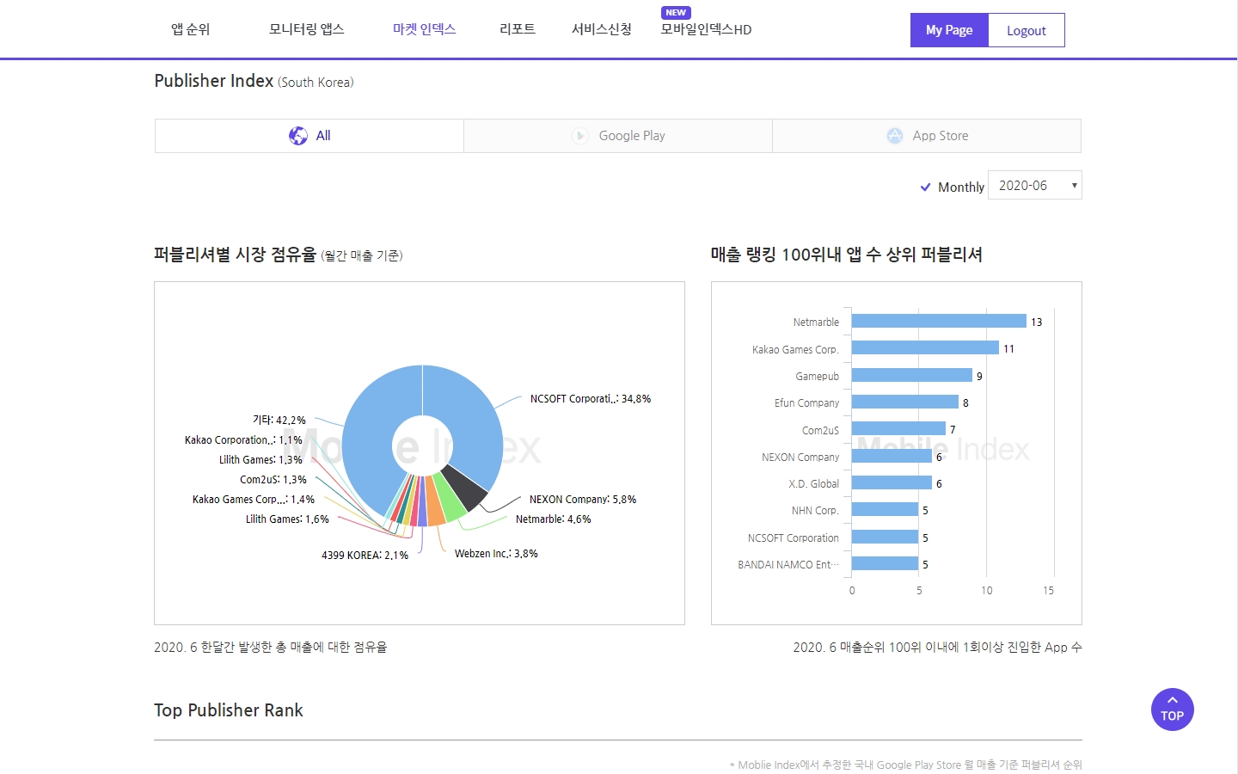Click the Lilith Games: 1.6% label

(x=287, y=519)
